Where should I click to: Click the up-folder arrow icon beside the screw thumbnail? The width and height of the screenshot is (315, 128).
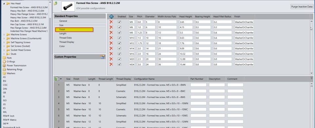(x=56, y=3)
